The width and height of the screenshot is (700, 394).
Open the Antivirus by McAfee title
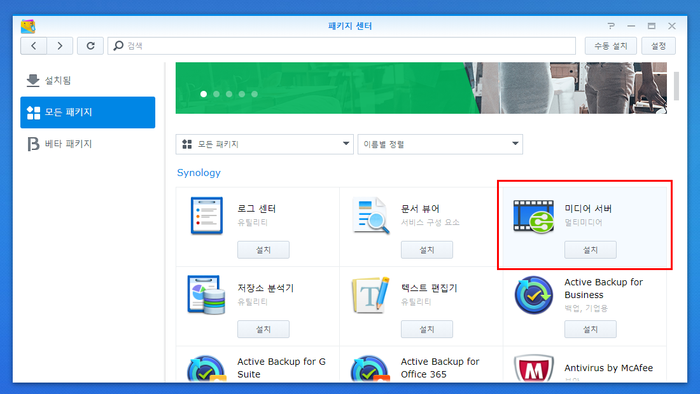pos(608,368)
